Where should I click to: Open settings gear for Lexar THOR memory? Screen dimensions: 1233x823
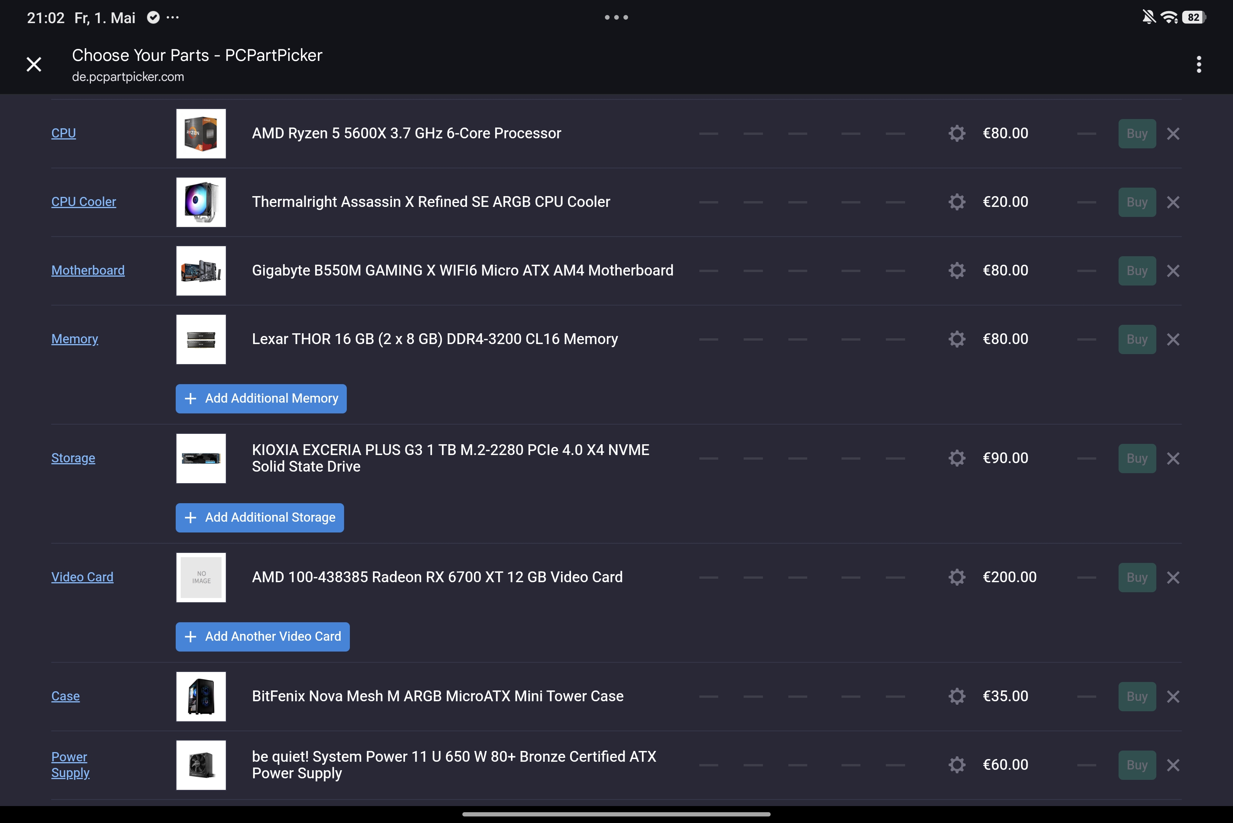(957, 339)
